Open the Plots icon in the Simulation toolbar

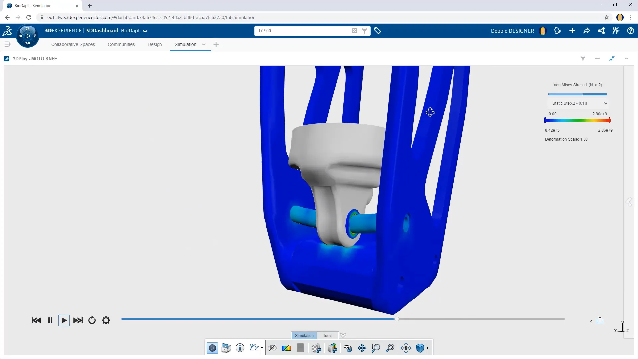(226, 348)
